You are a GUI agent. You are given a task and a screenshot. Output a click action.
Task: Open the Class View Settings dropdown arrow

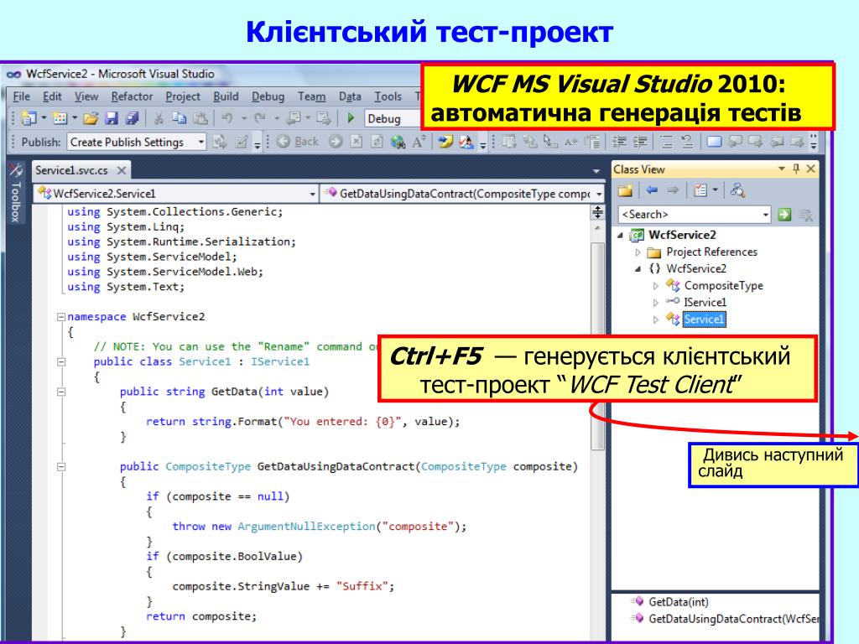click(716, 190)
